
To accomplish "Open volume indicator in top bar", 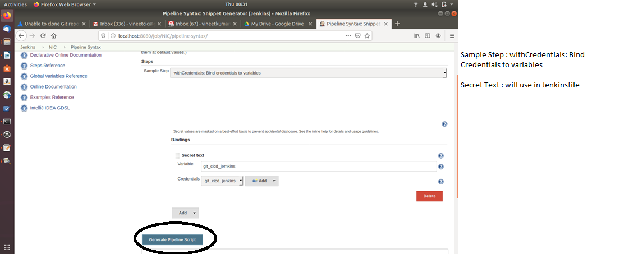I will pos(435,4).
